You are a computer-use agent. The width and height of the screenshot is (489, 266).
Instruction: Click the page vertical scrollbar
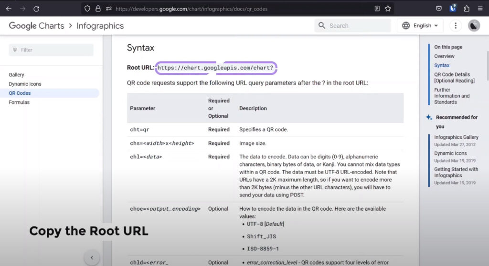(488, 65)
